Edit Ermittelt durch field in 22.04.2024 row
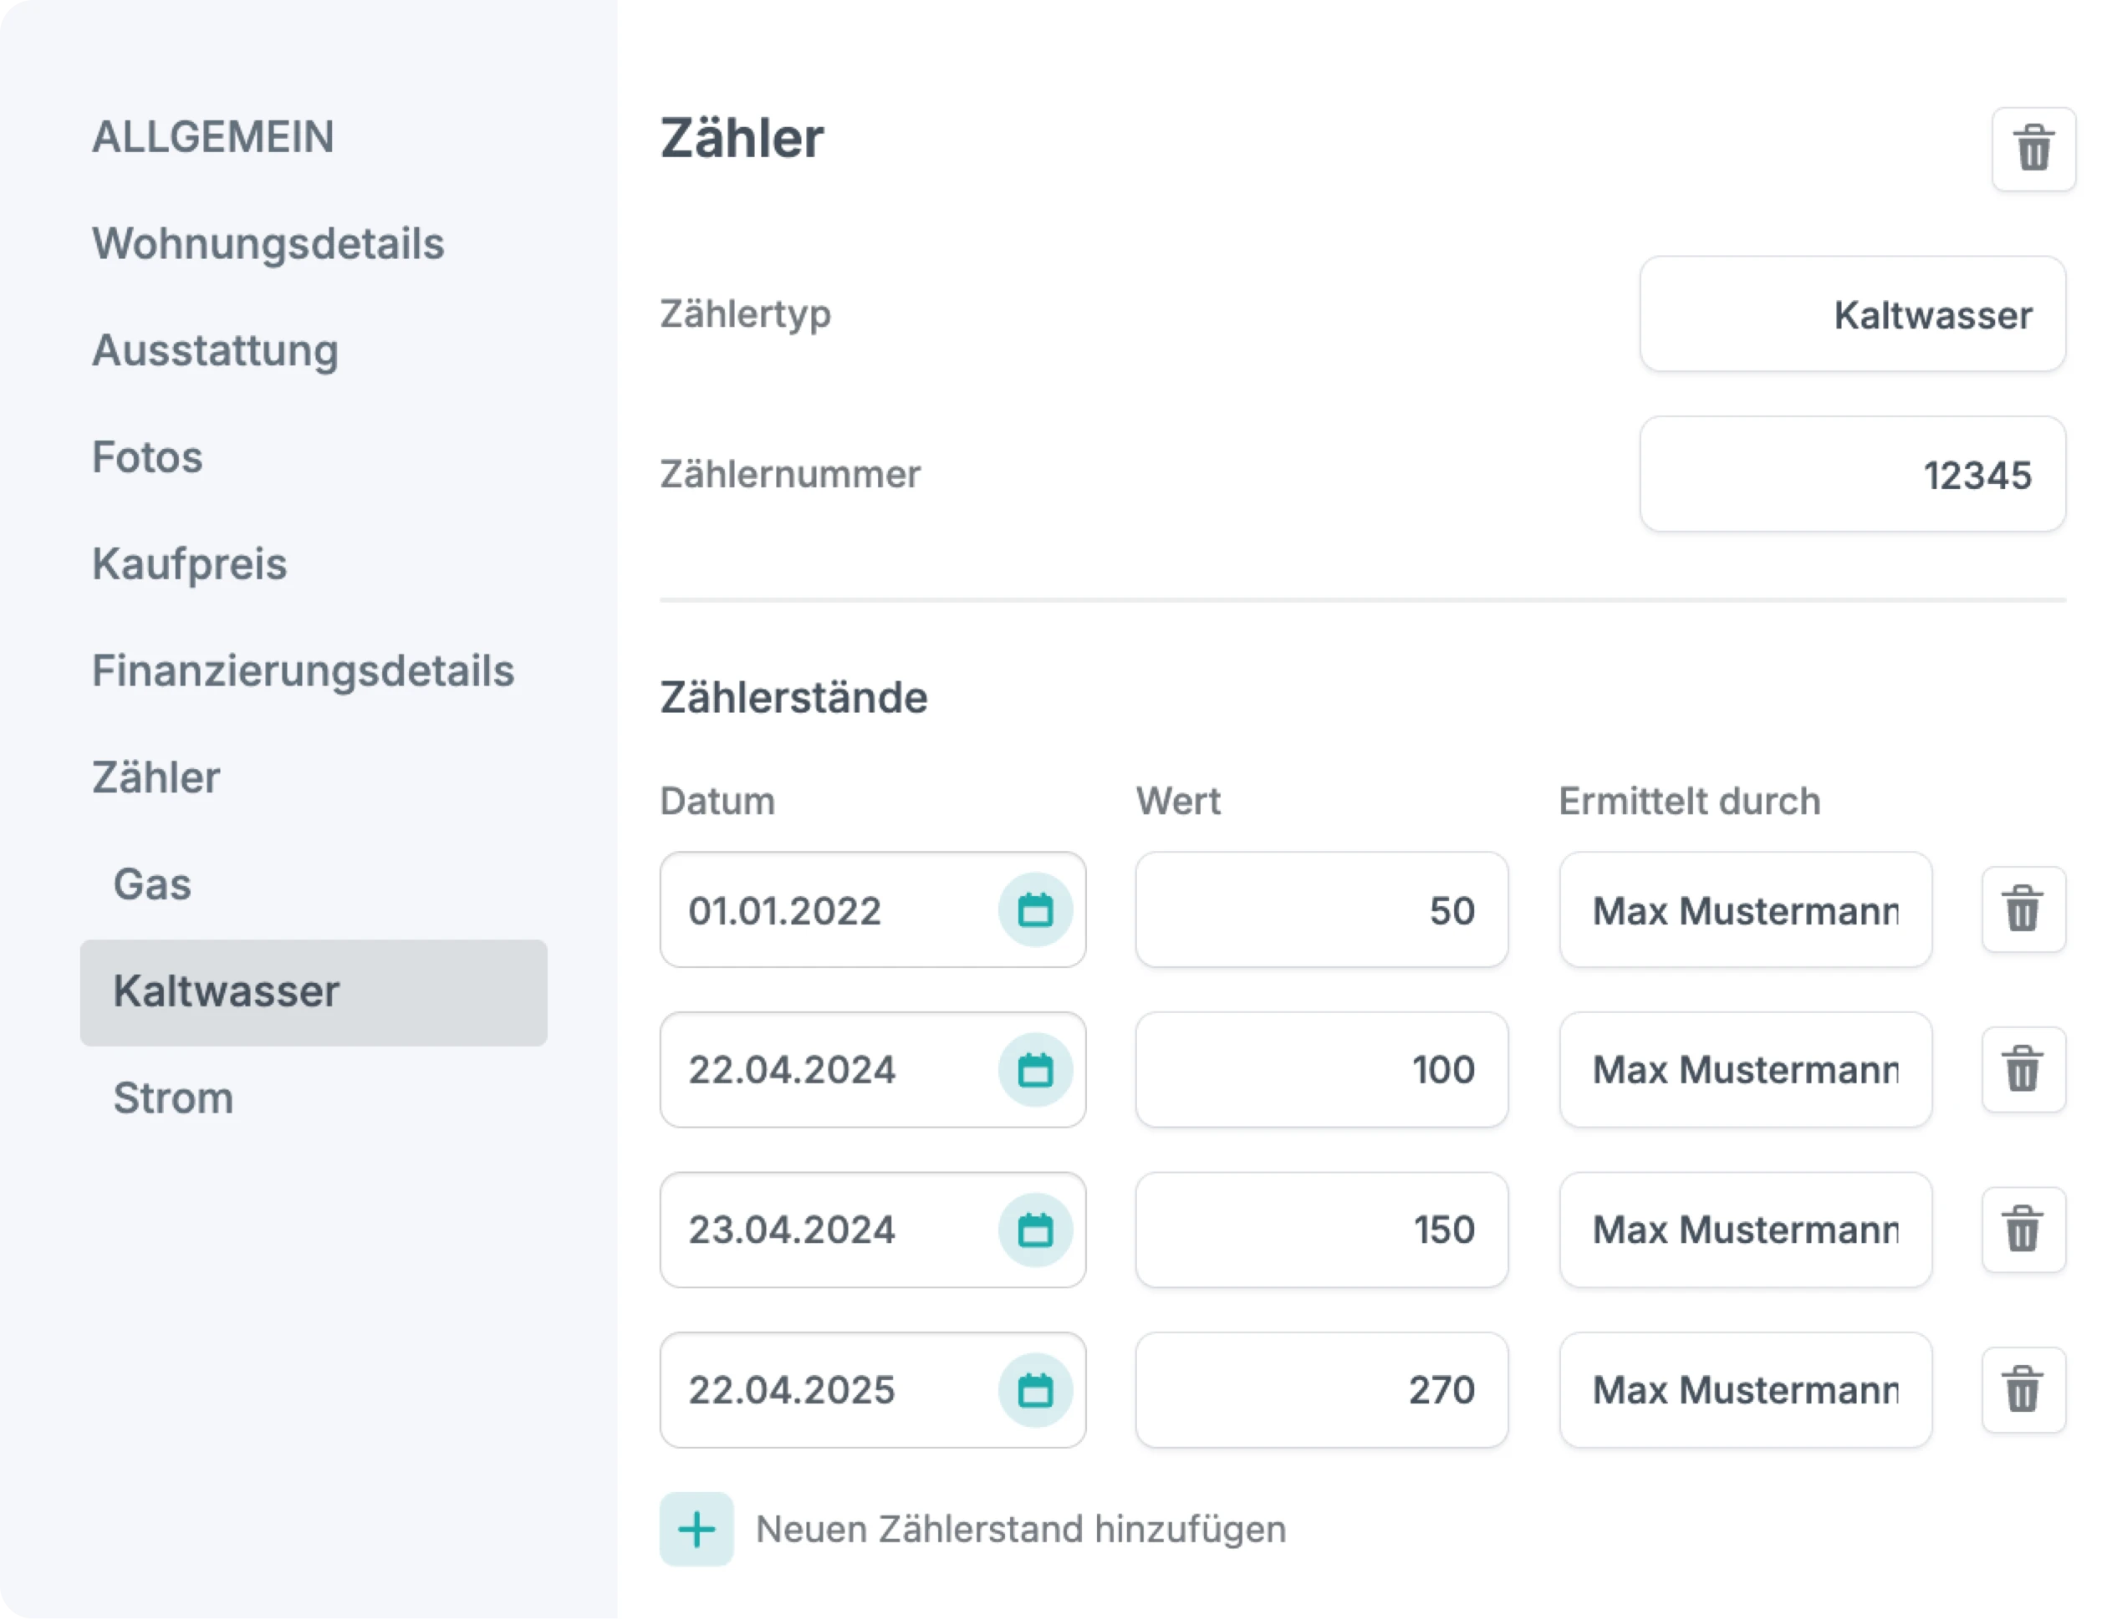 [x=1746, y=1069]
